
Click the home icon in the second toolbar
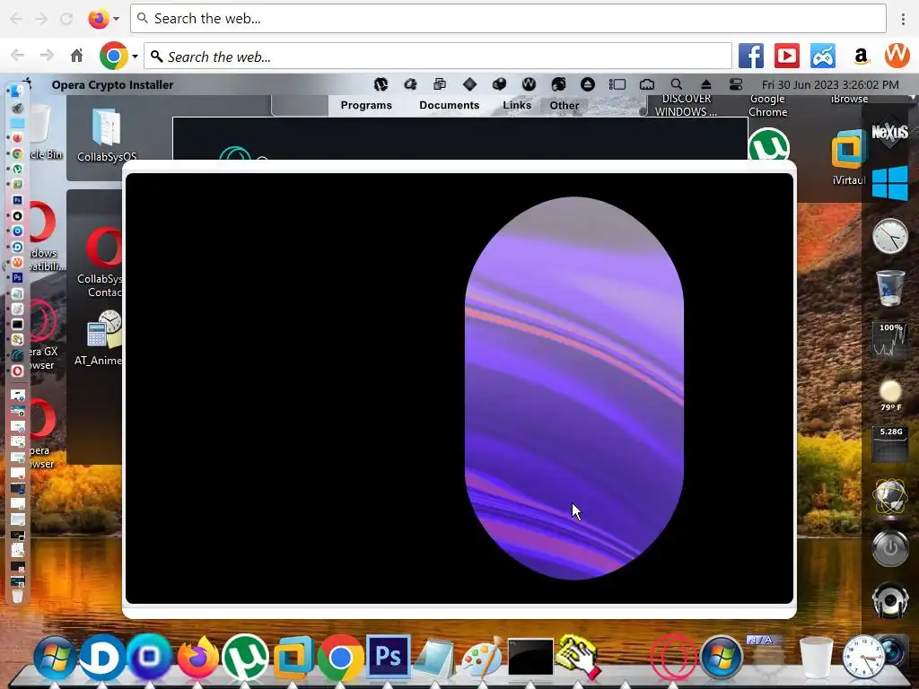point(76,57)
